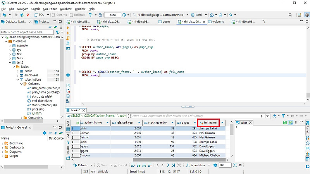310x174 pixels.
Task: Click the Disconnect red plug icon
Action: (x=28, y=15)
